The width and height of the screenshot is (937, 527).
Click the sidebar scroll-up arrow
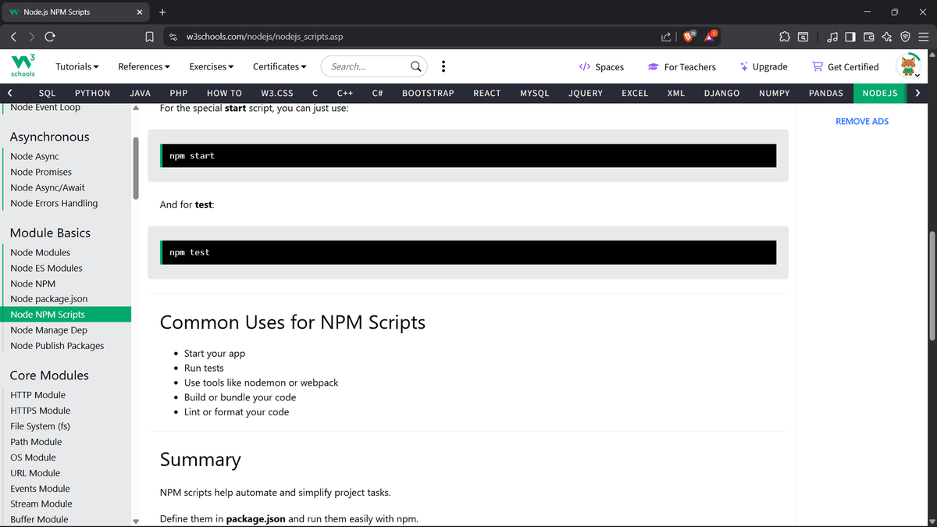coord(136,109)
